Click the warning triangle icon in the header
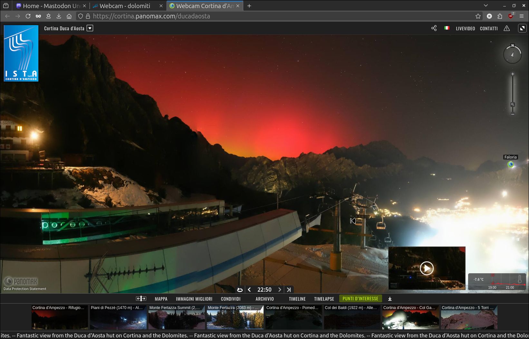The width and height of the screenshot is (529, 339). point(506,28)
